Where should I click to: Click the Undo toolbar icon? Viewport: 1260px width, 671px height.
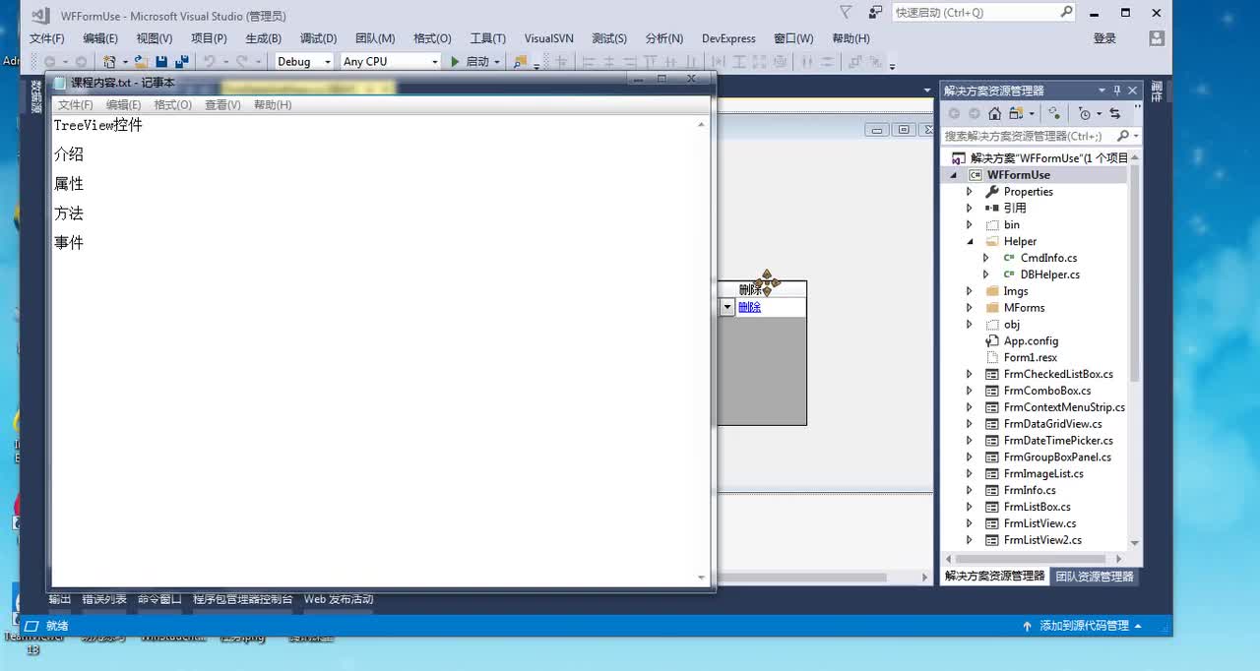click(x=210, y=61)
